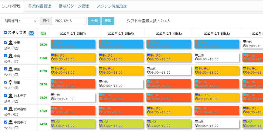Click clock icon in 藤田's Dec 13 公休 card

pos(100,85)
